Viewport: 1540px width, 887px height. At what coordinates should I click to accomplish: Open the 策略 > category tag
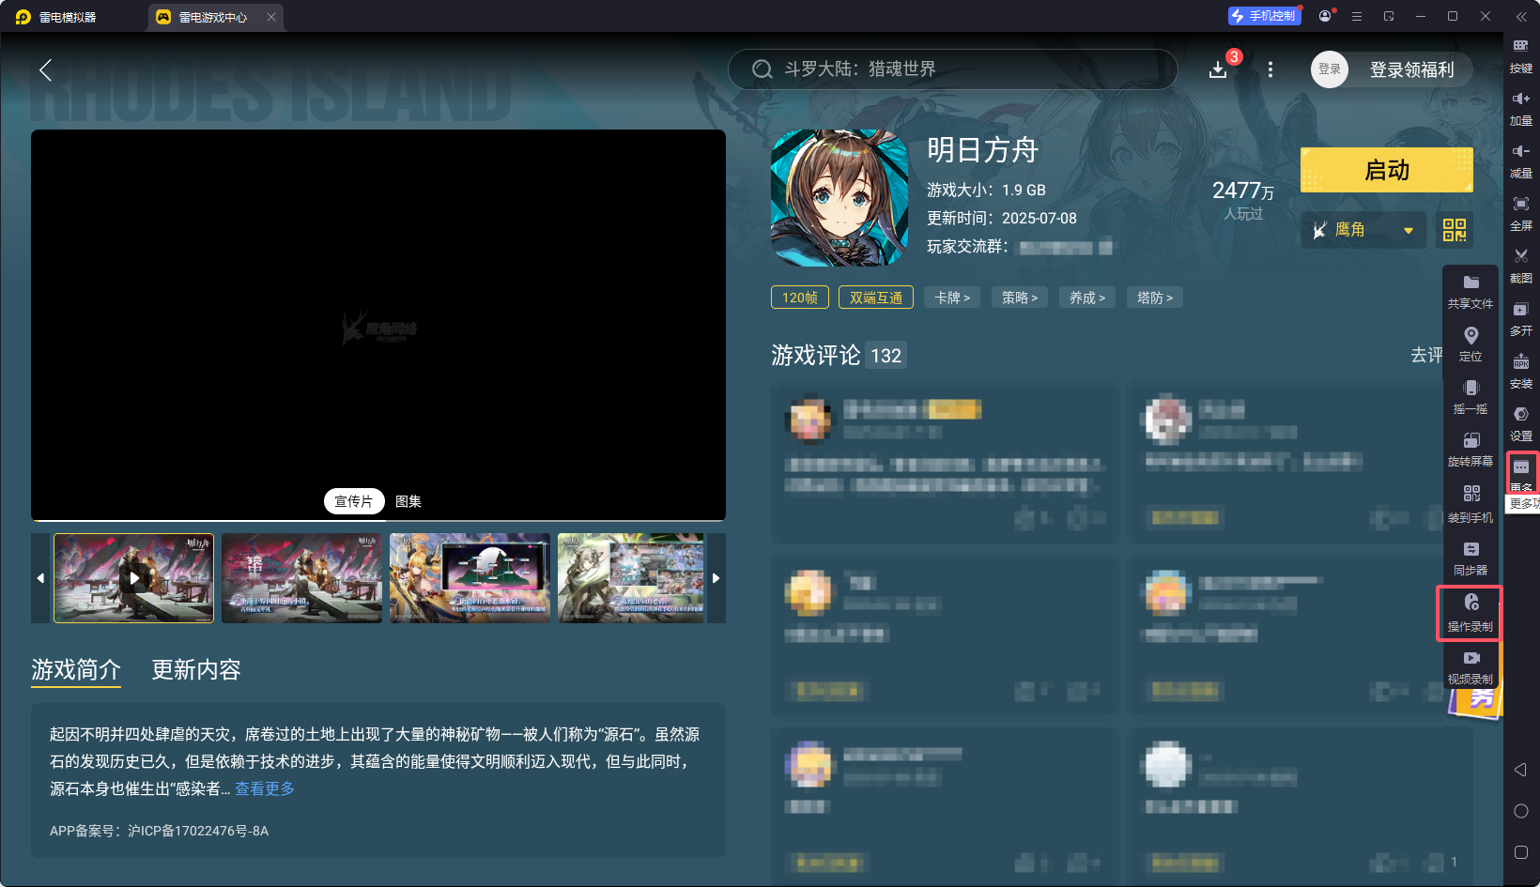click(1020, 298)
